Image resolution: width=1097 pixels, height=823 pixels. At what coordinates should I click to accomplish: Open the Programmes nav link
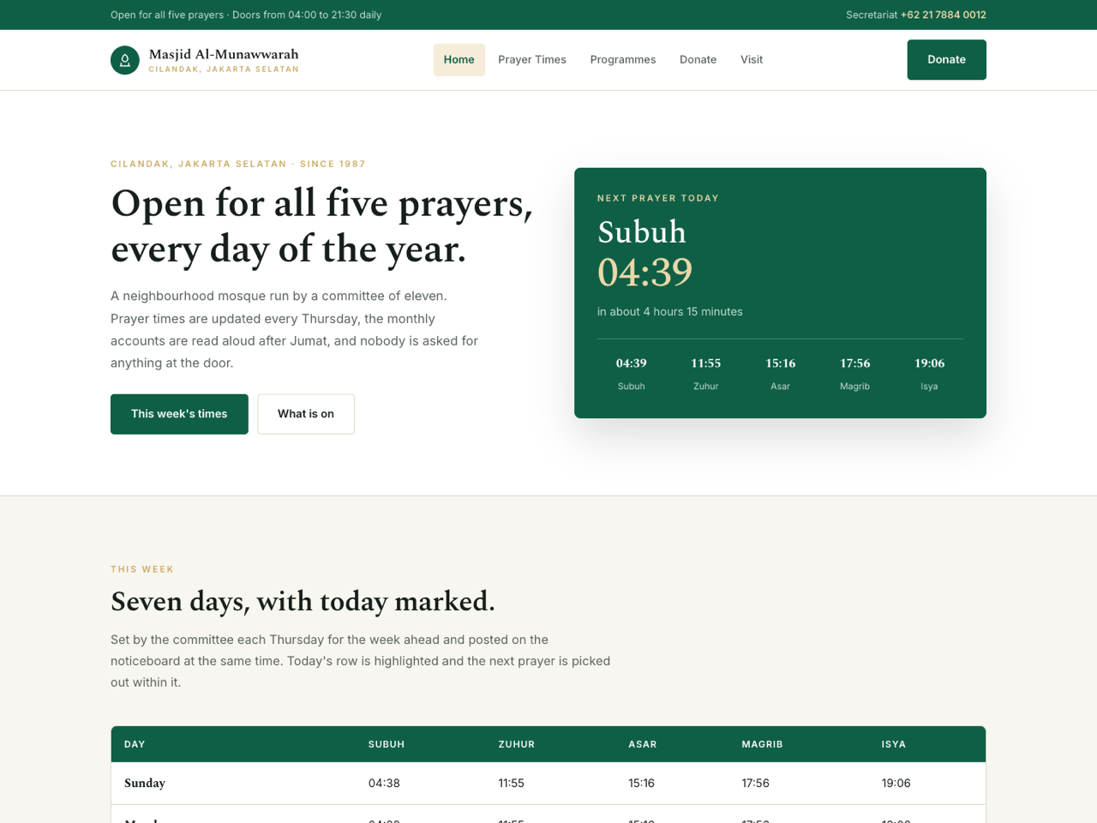pyautogui.click(x=623, y=60)
